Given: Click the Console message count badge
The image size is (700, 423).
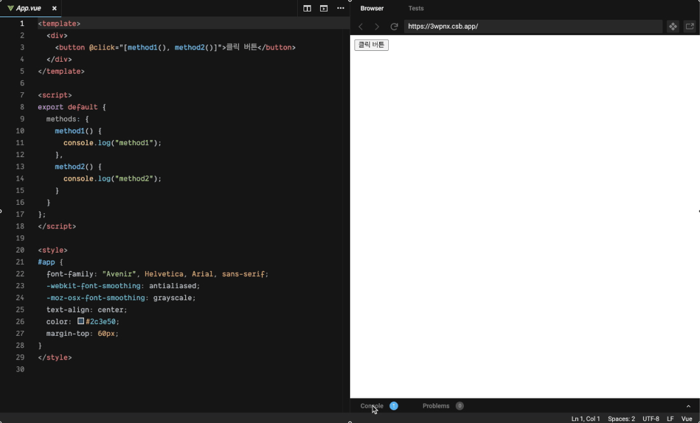Looking at the screenshot, I should tap(394, 406).
